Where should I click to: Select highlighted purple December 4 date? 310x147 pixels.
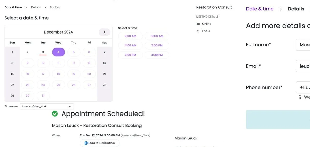(58, 52)
